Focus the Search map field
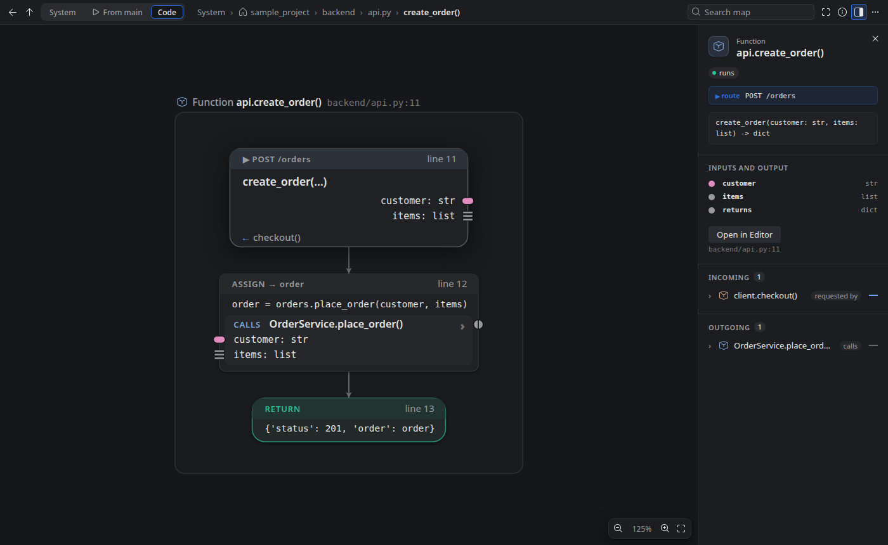The width and height of the screenshot is (888, 545). (751, 12)
